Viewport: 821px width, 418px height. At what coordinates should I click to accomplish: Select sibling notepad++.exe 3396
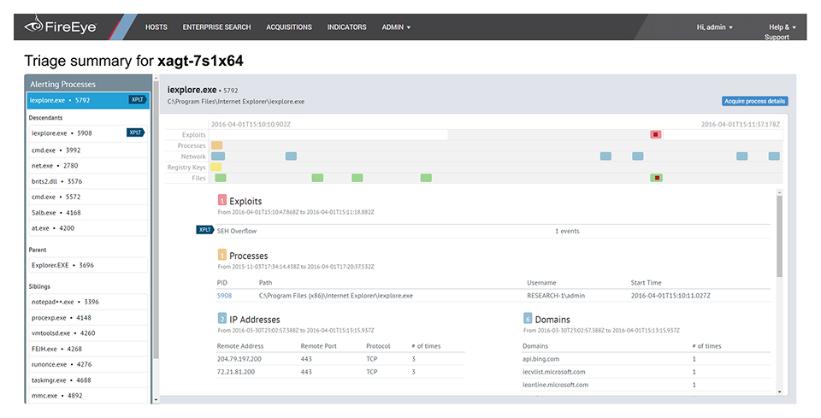coord(88,302)
